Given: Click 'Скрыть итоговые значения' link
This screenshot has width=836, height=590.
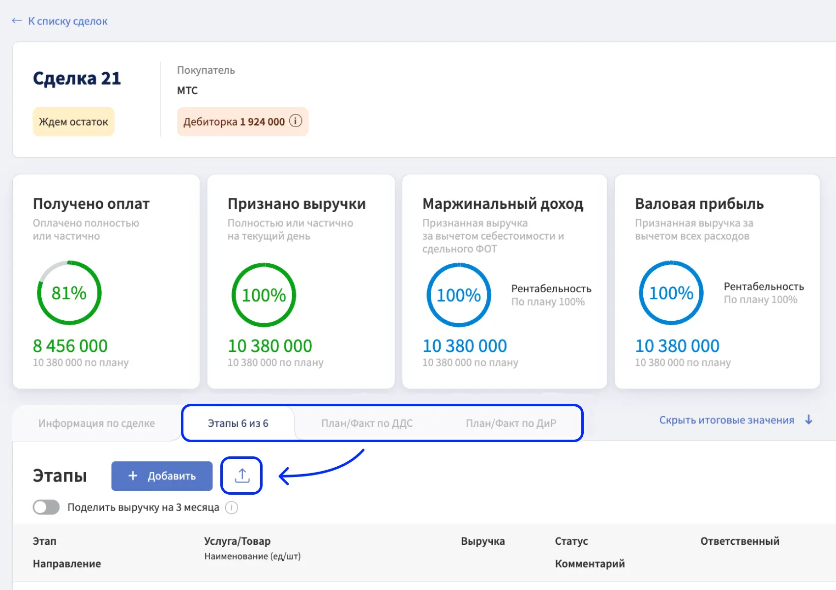Looking at the screenshot, I should tap(726, 420).
